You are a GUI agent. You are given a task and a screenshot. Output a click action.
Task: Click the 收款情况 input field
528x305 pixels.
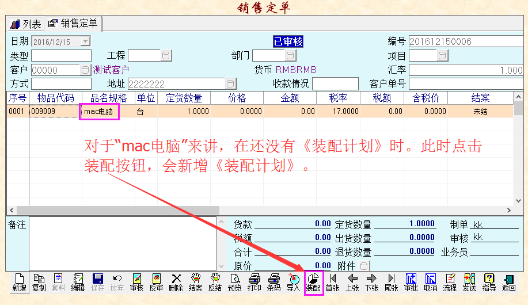click(x=335, y=83)
